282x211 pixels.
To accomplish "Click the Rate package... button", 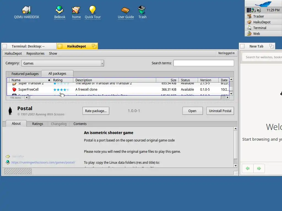I will click(x=96, y=111).
